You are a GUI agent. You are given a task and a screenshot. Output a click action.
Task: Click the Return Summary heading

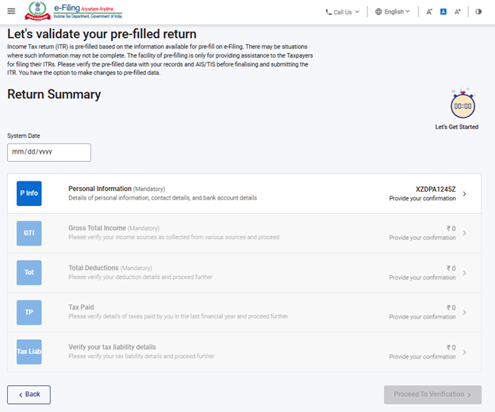[54, 94]
